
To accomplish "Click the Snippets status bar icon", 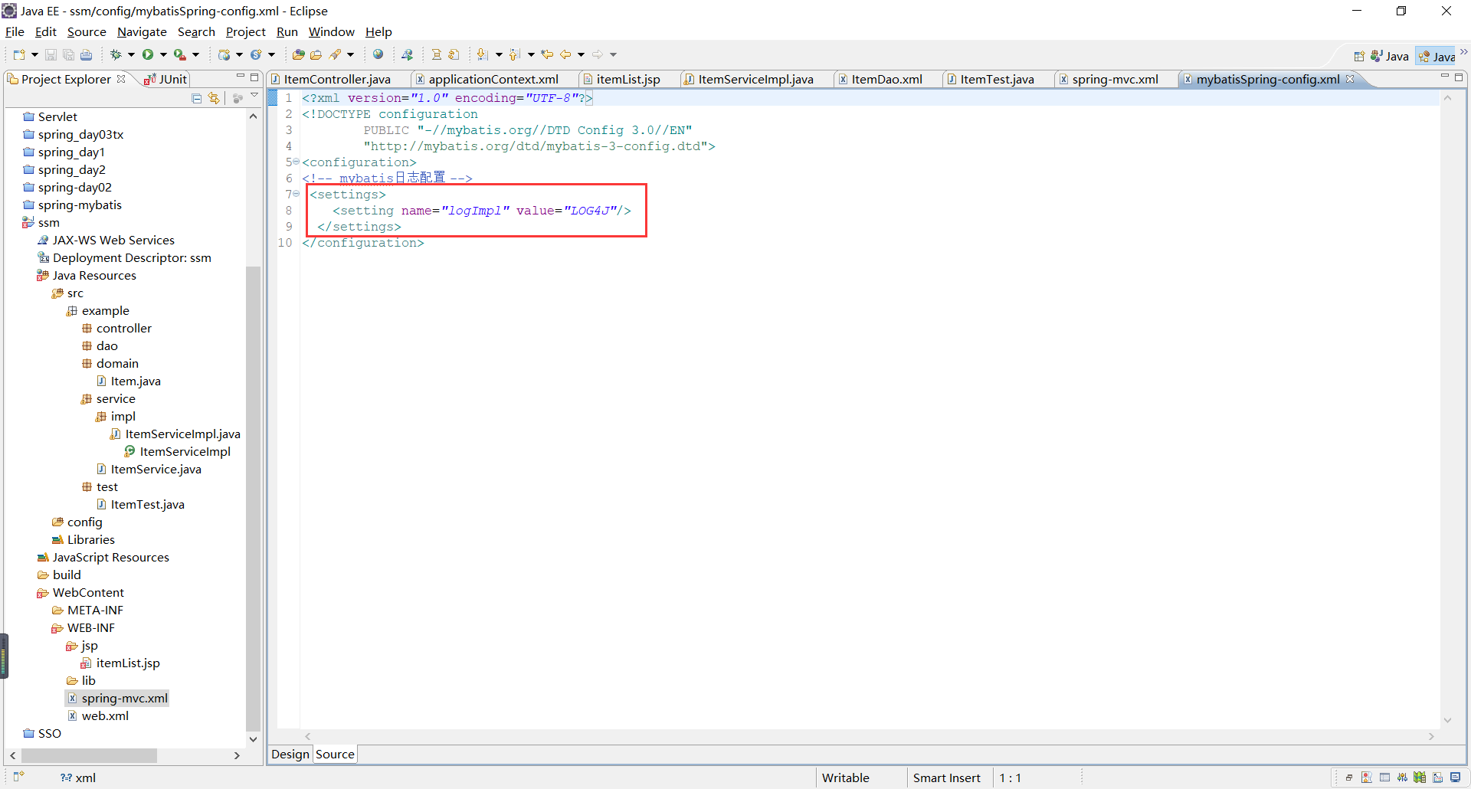I will 1438,778.
